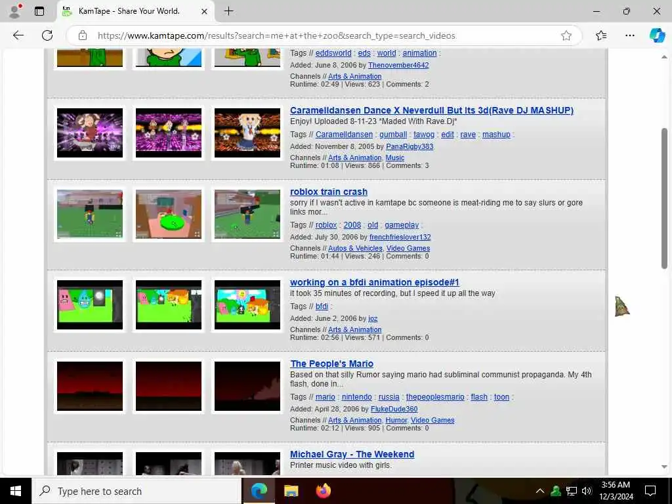
Task: Open first bfdi animation thumbnail
Action: [x=89, y=304]
